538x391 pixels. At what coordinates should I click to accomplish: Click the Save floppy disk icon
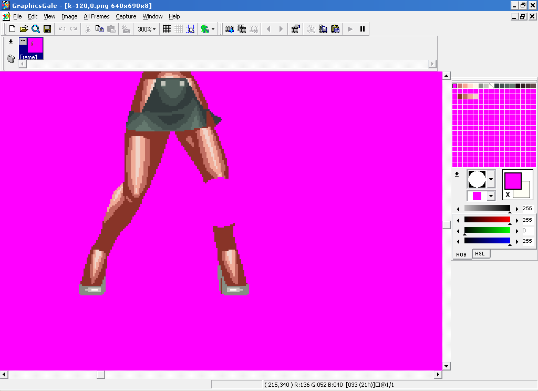click(47, 29)
